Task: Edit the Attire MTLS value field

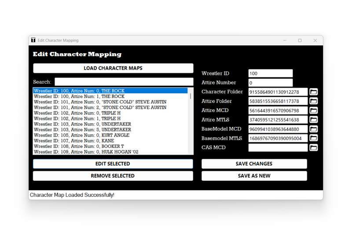Action: 278,120
